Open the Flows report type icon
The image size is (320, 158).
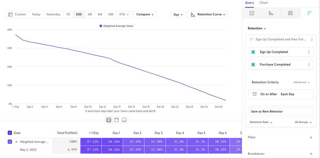click(x=290, y=13)
